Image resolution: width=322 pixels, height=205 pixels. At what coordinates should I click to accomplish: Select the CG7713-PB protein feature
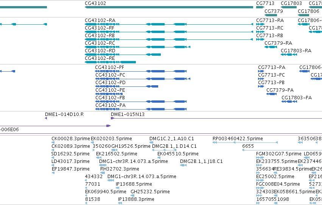point(261,86)
